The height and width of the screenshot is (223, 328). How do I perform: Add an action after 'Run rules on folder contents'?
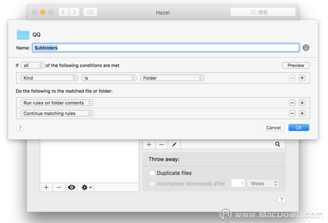click(x=302, y=103)
